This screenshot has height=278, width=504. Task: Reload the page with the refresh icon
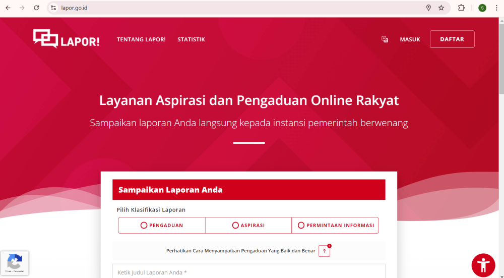click(x=36, y=8)
